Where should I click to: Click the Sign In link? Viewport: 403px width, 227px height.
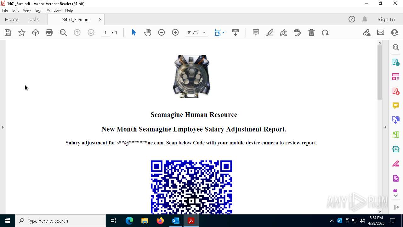coord(386,19)
